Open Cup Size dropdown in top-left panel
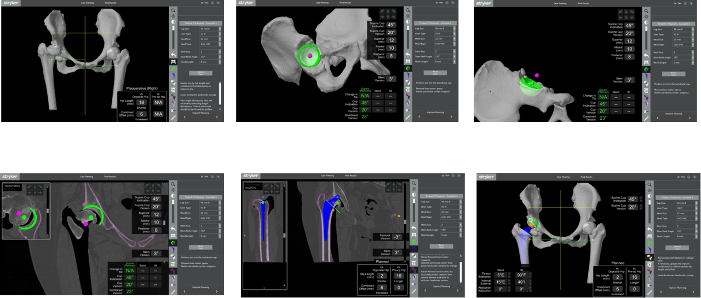This screenshot has width=701, height=298. tap(220, 29)
